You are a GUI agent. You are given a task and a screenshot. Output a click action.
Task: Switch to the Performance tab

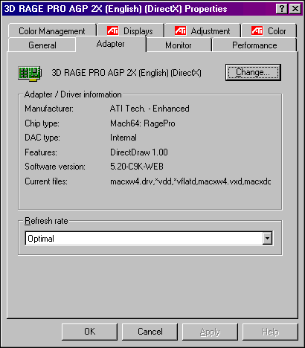tap(254, 45)
